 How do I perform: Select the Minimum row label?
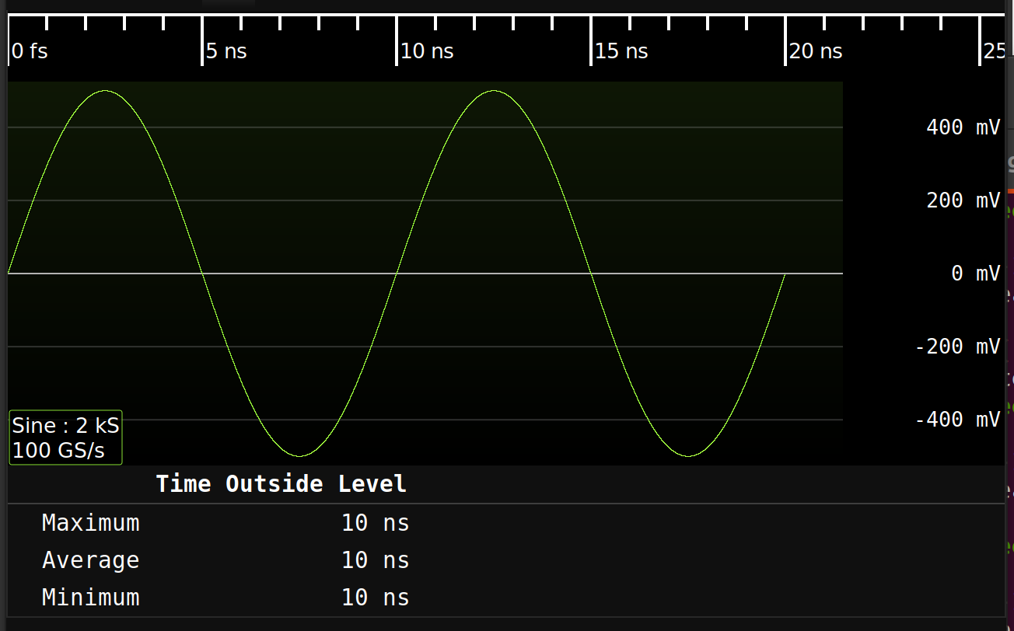click(x=91, y=598)
